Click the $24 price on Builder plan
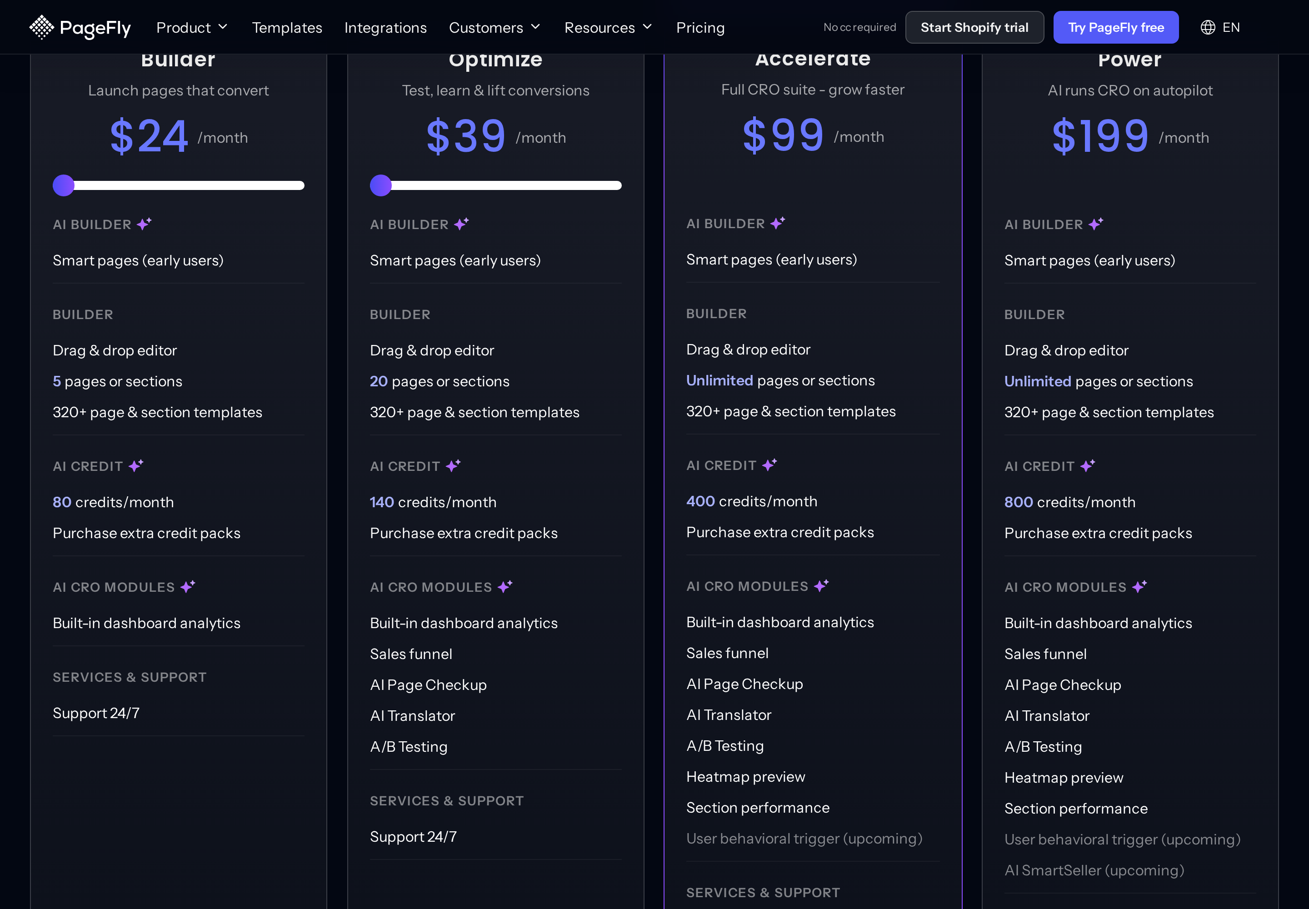1309x909 pixels. point(149,137)
